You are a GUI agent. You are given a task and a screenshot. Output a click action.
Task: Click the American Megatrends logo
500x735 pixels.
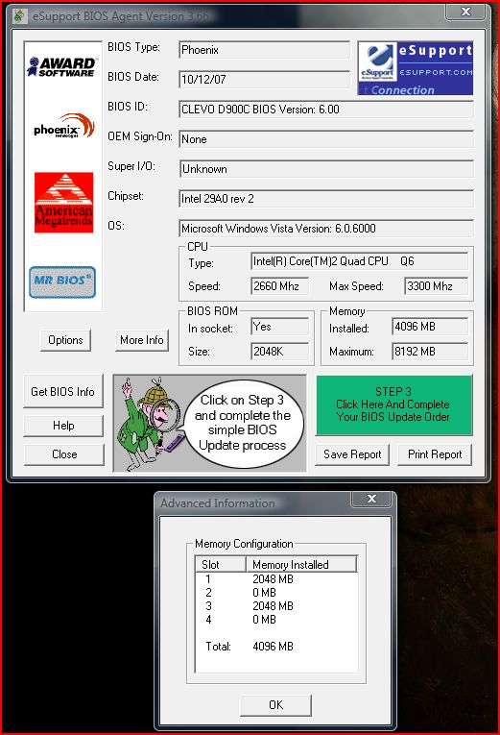pyautogui.click(x=63, y=202)
